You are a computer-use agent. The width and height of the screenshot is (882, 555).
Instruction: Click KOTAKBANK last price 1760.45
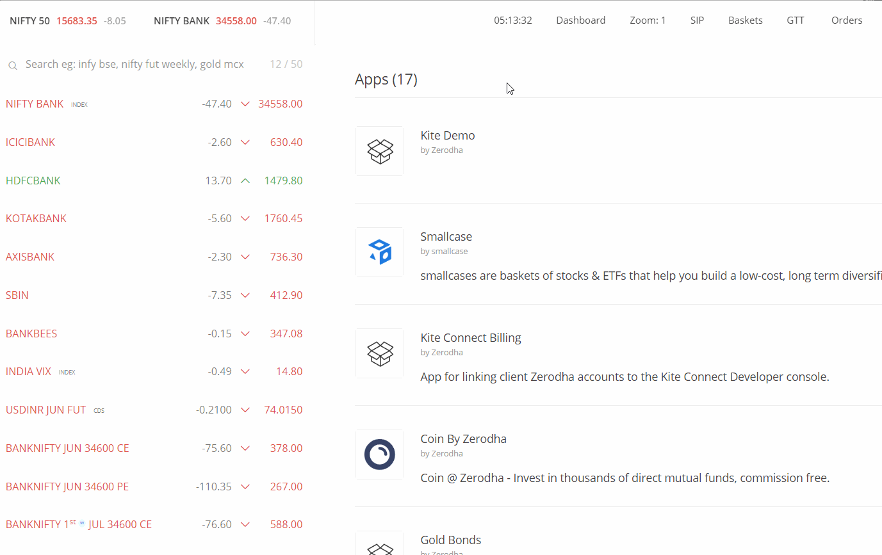point(283,218)
